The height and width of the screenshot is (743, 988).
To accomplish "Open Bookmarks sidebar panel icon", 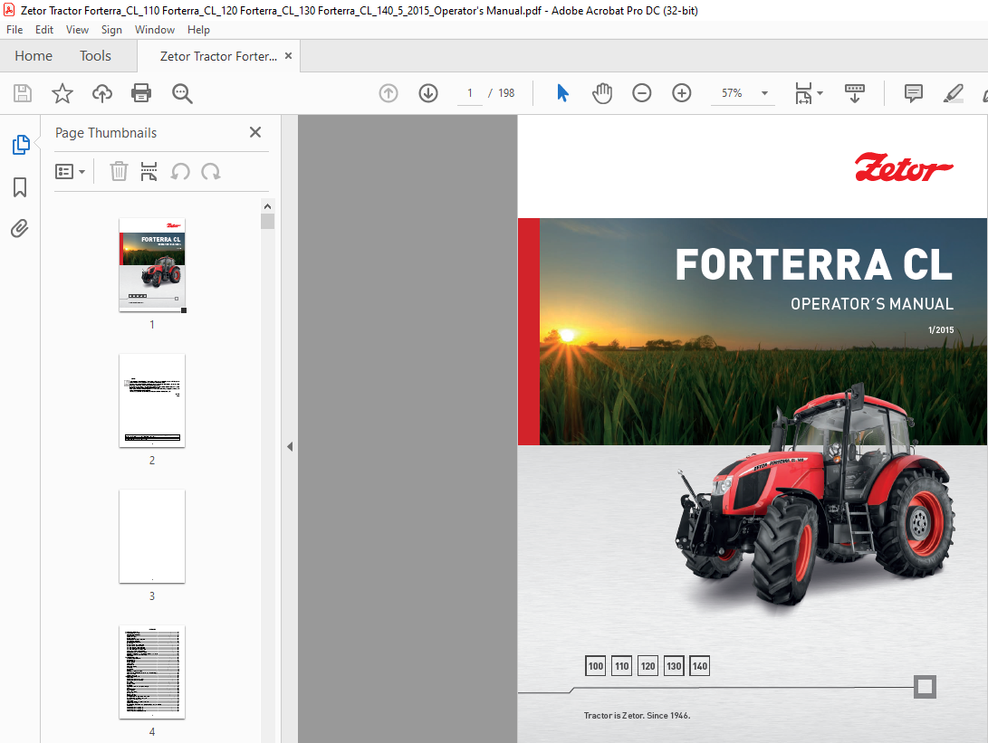I will click(x=20, y=187).
